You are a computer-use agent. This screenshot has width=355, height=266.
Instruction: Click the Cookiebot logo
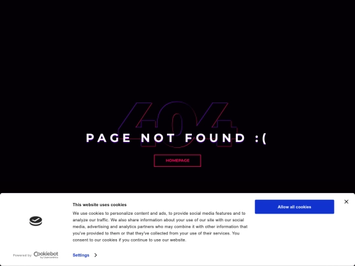(x=46, y=255)
